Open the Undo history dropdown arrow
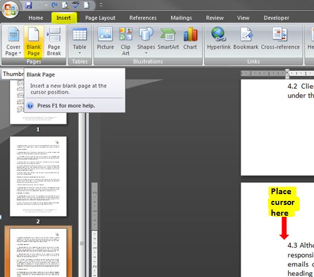The image size is (314, 277). 47,6
